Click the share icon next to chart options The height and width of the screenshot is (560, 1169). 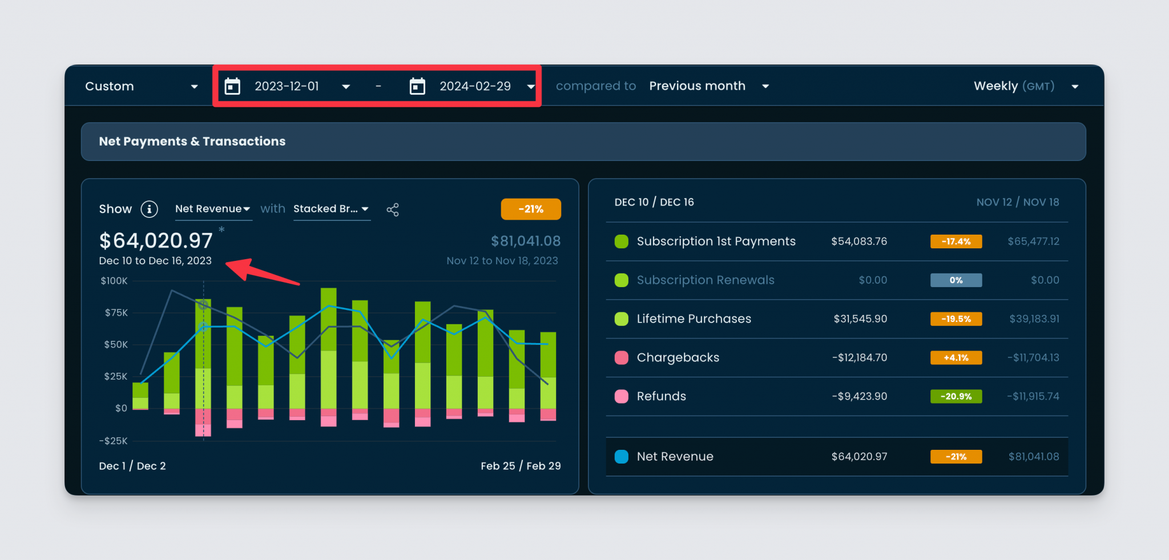click(x=393, y=210)
